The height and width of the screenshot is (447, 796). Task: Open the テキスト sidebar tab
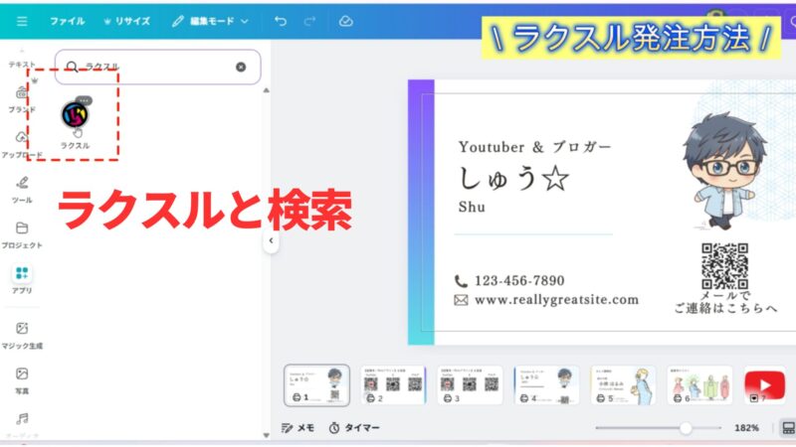[22, 60]
